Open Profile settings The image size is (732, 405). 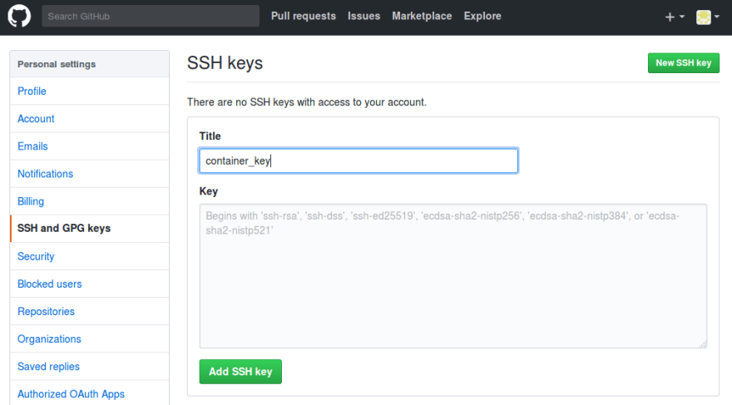(x=90, y=91)
